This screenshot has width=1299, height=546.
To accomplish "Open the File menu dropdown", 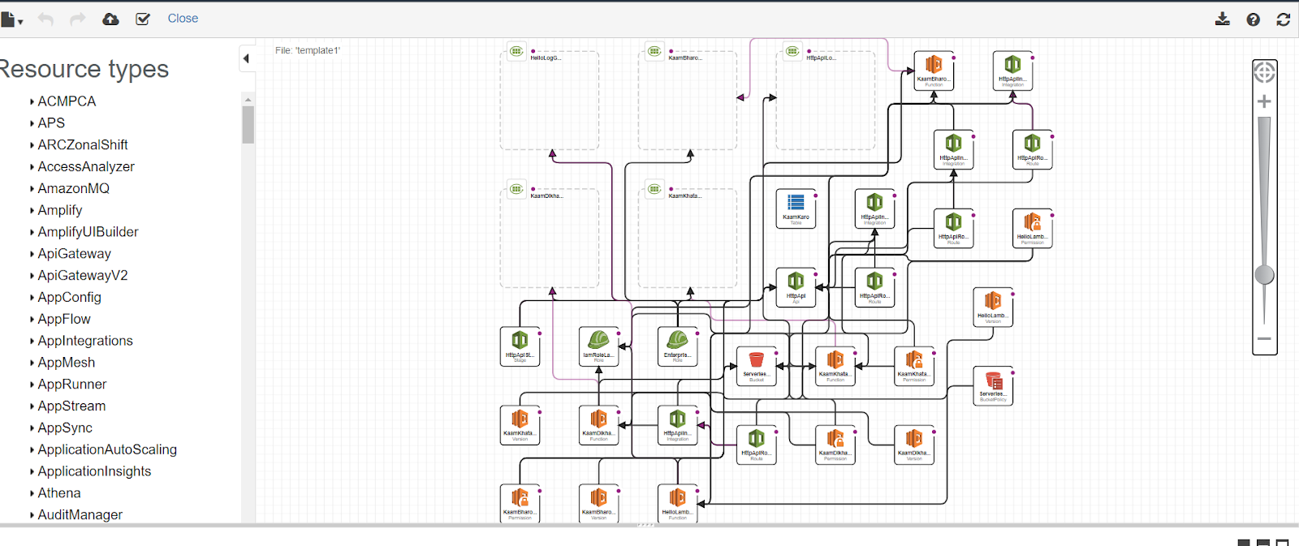I will point(11,19).
